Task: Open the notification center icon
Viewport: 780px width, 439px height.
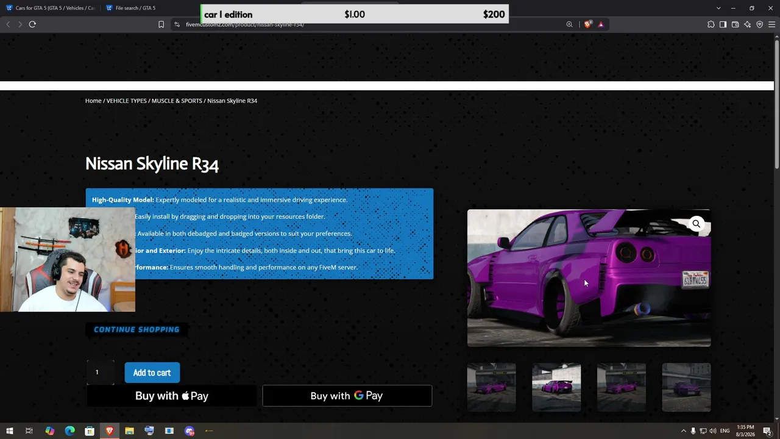Action: click(x=767, y=431)
